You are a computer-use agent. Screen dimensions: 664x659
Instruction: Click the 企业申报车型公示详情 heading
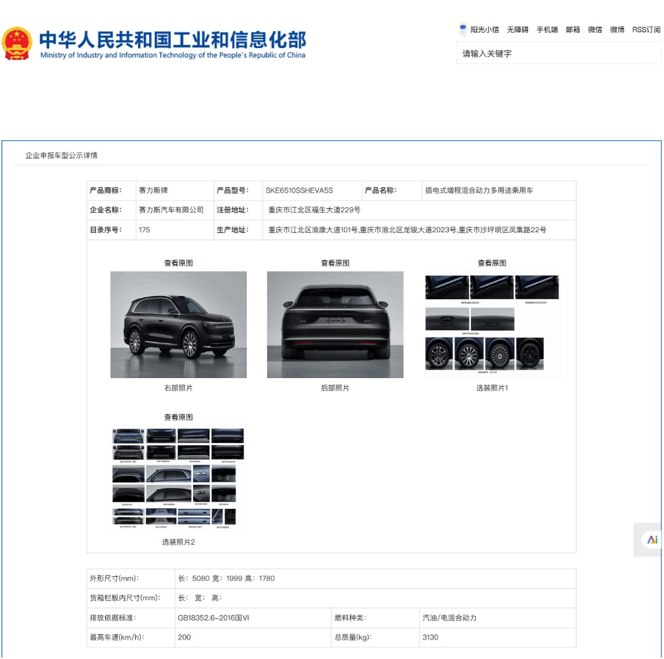pyautogui.click(x=61, y=155)
